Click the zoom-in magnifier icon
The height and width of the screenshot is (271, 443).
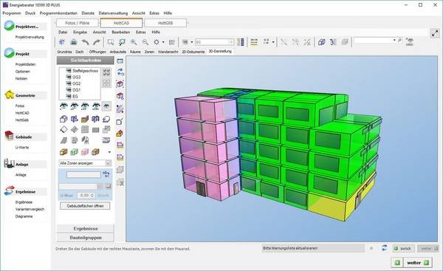(134, 42)
